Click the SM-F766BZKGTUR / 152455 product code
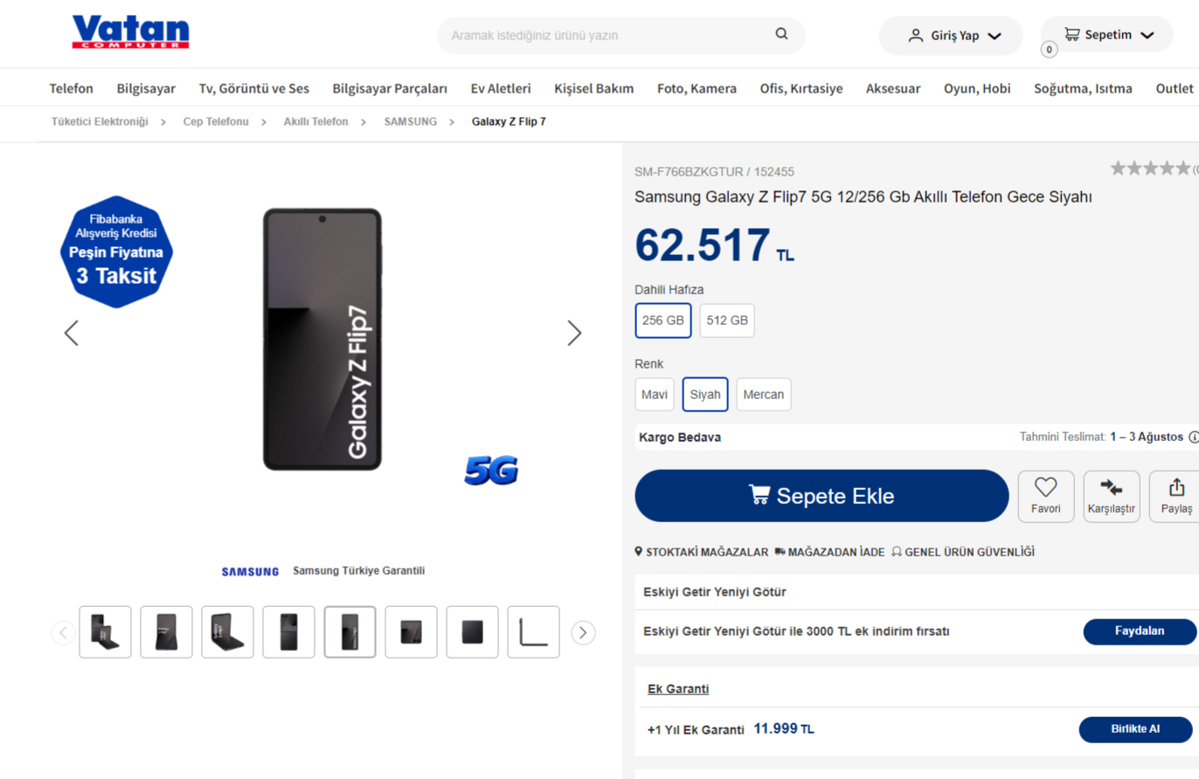 coord(714,172)
